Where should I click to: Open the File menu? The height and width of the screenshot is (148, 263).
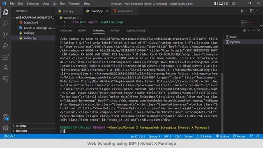12,4
